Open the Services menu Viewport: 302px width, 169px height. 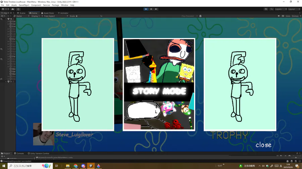coord(46,5)
